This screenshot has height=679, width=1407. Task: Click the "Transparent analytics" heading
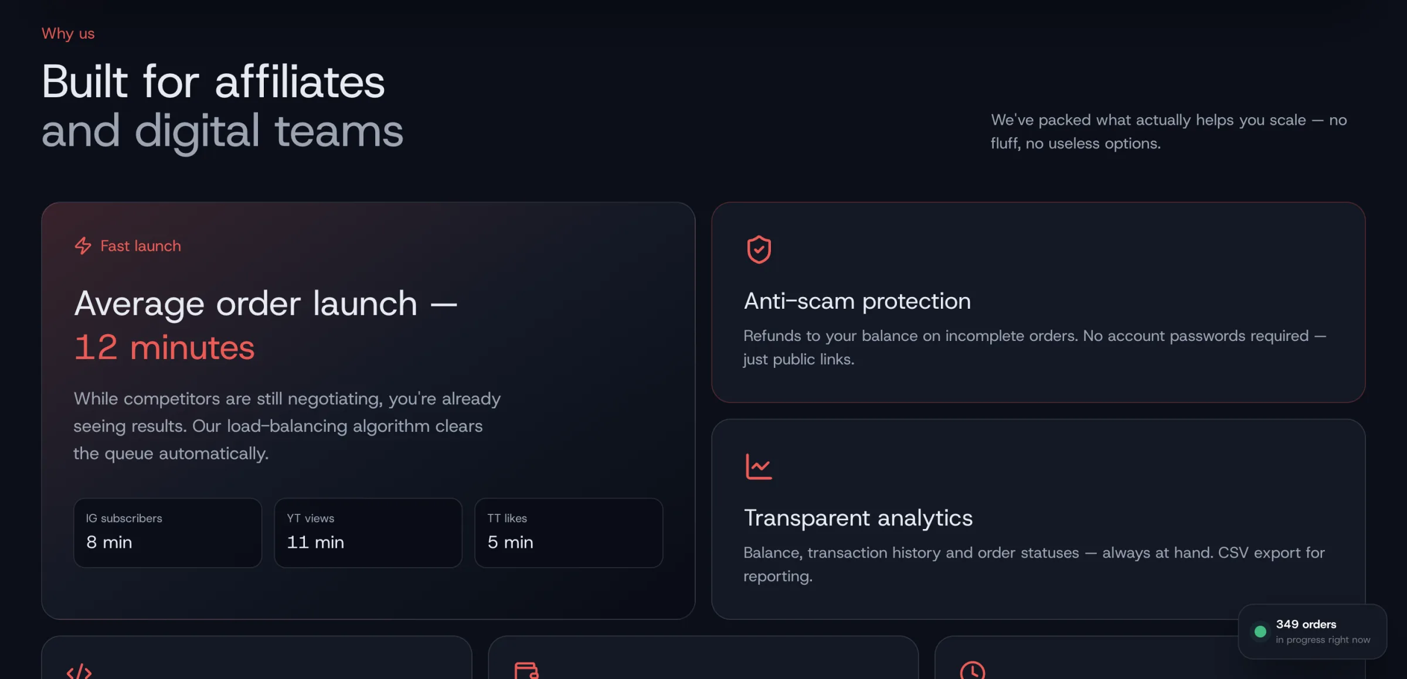pyautogui.click(x=858, y=518)
